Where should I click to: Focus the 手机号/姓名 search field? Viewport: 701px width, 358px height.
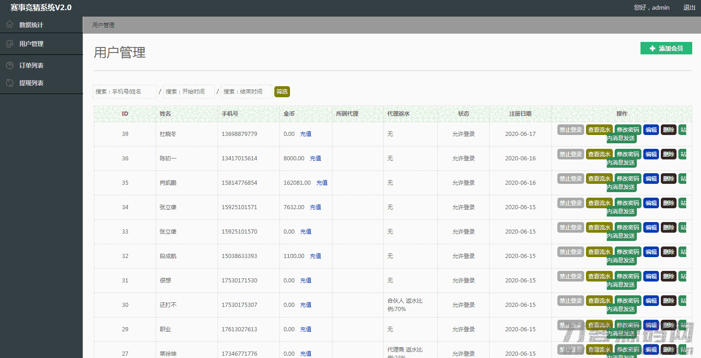[x=125, y=92]
